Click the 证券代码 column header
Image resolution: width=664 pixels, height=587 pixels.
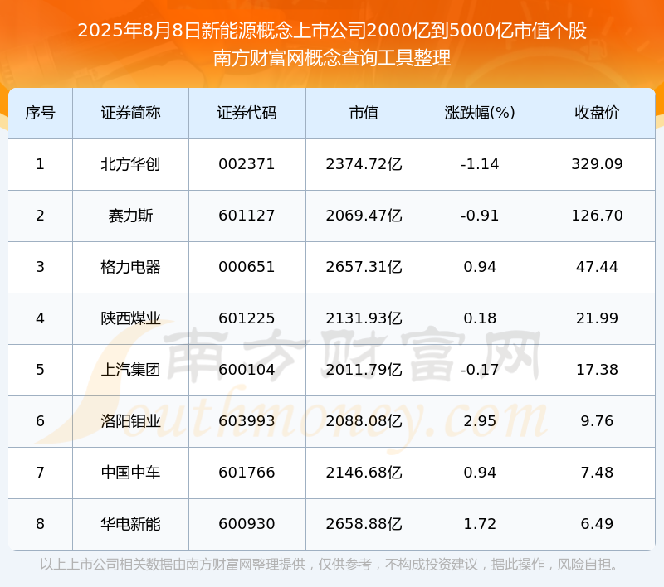(247, 113)
